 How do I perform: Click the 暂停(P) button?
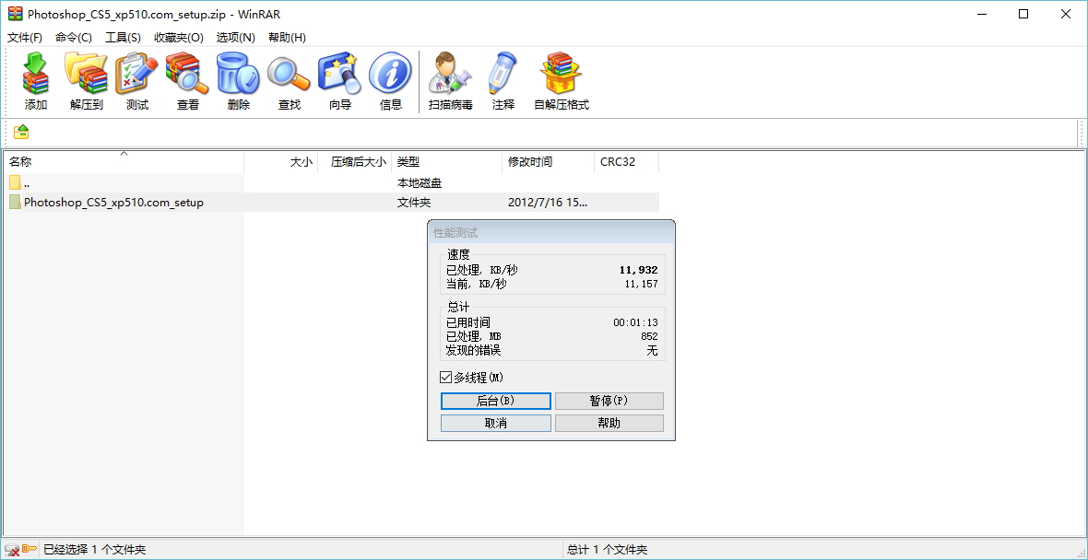pyautogui.click(x=609, y=402)
